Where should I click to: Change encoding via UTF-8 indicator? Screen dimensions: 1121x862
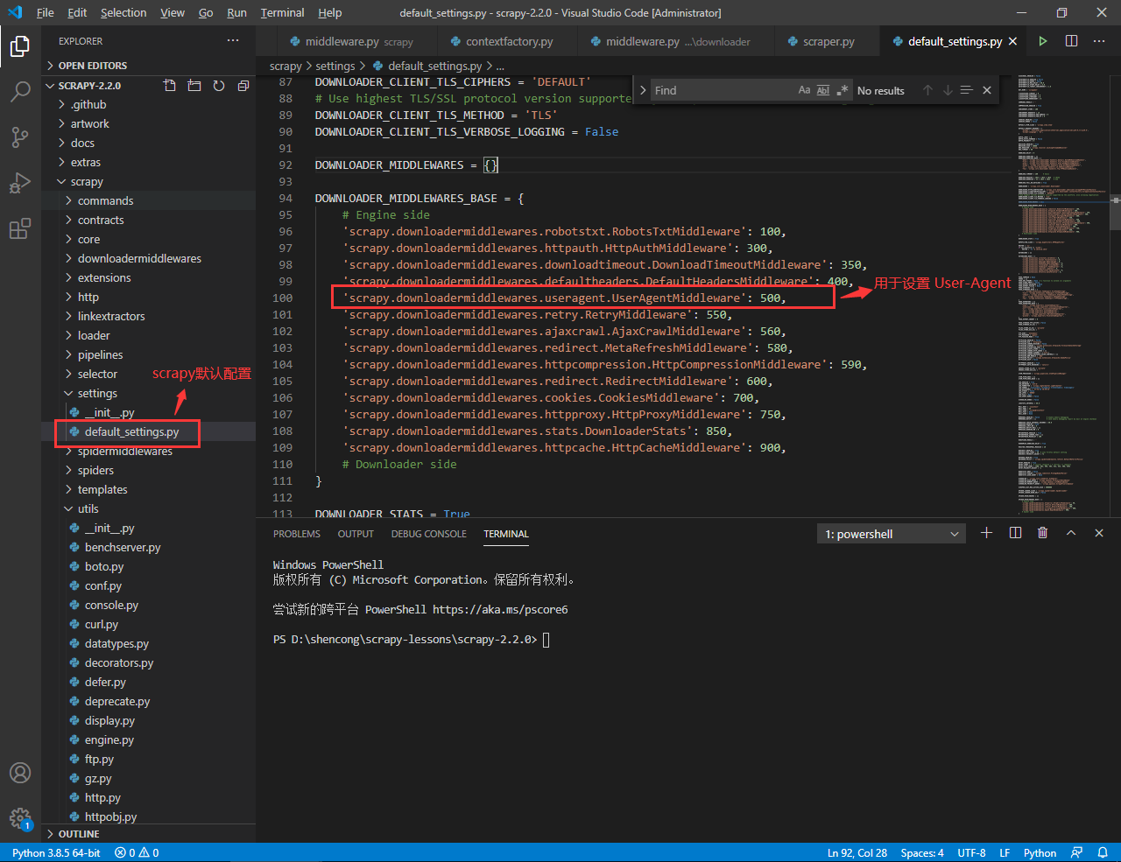pyautogui.click(x=971, y=852)
